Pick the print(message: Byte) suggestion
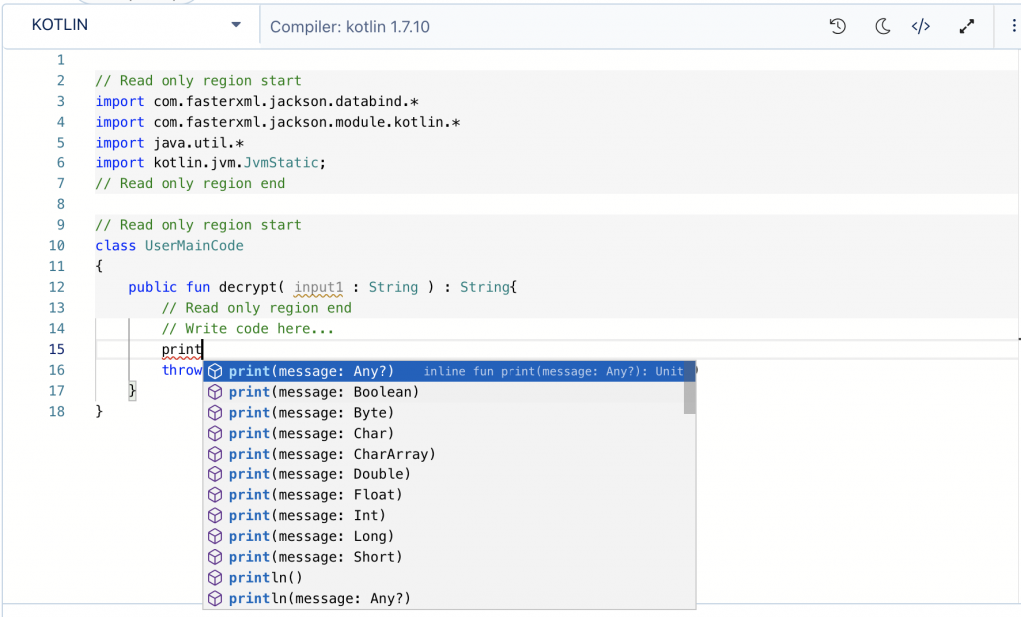The height and width of the screenshot is (617, 1021). click(x=311, y=413)
